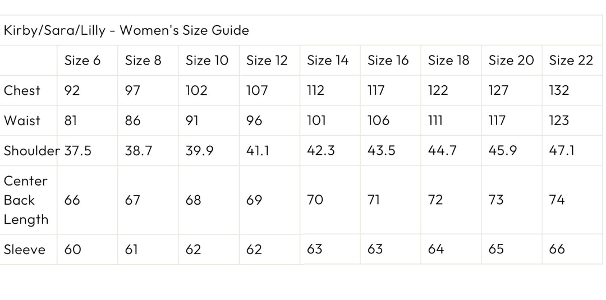Select Shoulder value 45.9 under Size 20
This screenshot has height=300, width=606.
pyautogui.click(x=502, y=151)
